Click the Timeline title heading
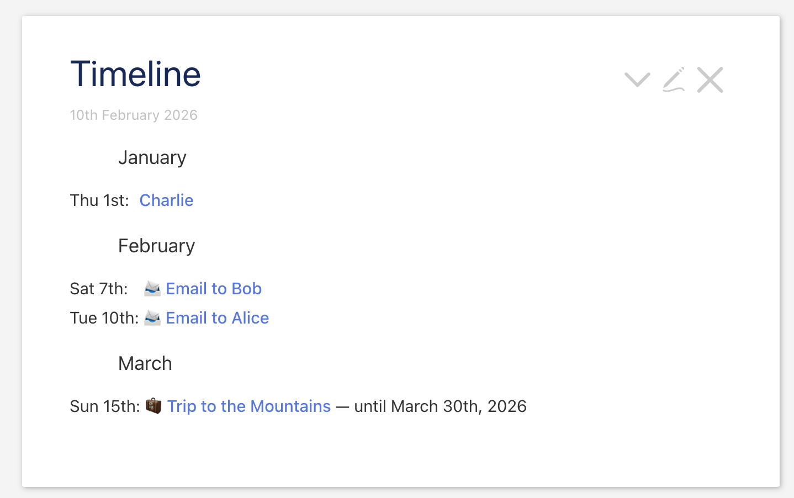The height and width of the screenshot is (498, 794). 135,74
